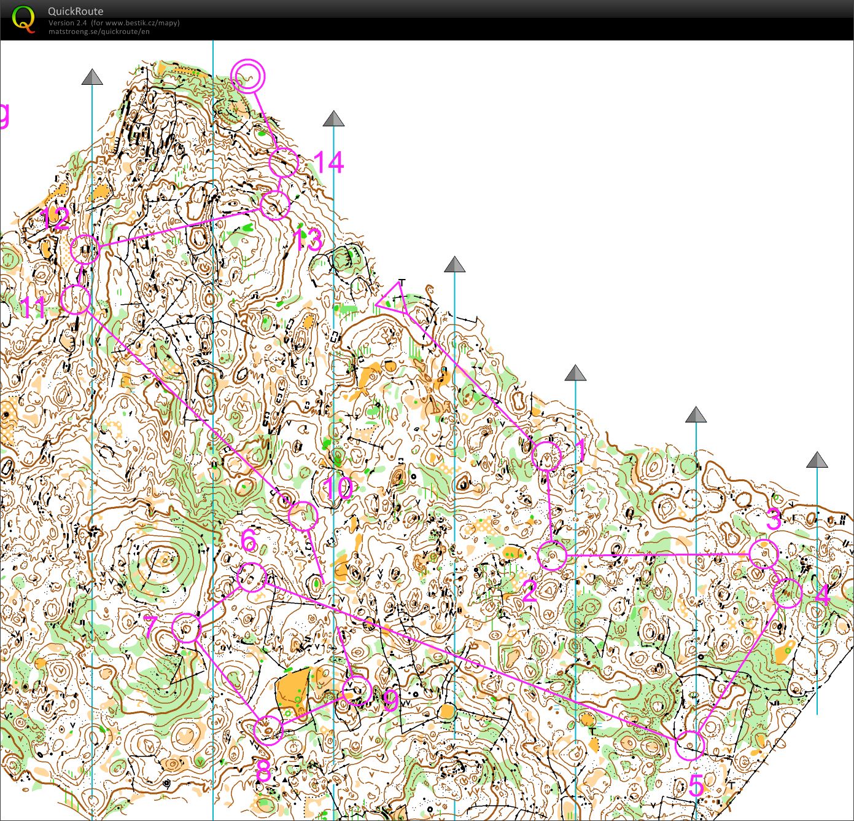This screenshot has width=854, height=821.
Task: Select the control 3 circle
Action: (764, 554)
